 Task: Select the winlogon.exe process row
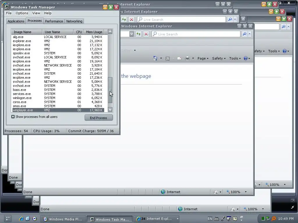58,98
